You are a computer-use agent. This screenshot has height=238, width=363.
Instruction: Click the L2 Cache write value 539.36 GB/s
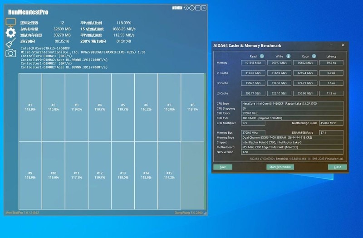click(x=279, y=83)
